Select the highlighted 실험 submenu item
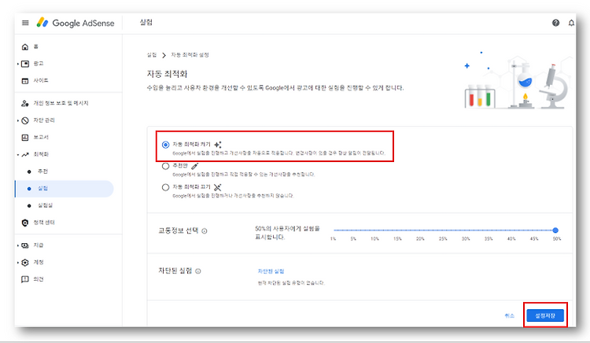The image size is (590, 343). click(64, 189)
